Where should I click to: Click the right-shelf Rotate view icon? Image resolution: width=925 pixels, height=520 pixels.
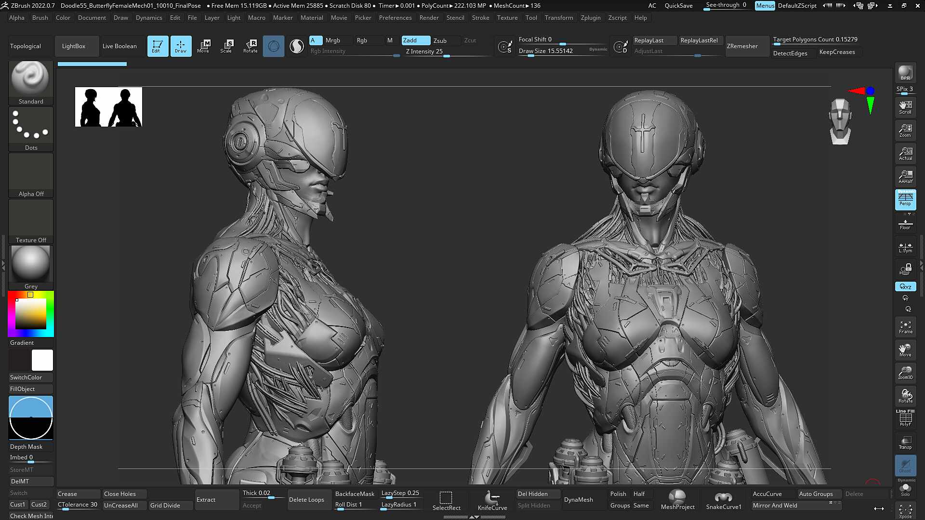click(x=905, y=396)
